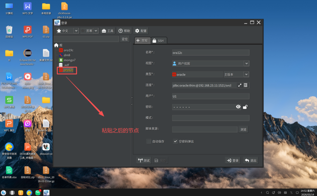Open the 工具 tools menu
Image resolution: width=317 pixels, height=196 pixels.
click(x=107, y=31)
